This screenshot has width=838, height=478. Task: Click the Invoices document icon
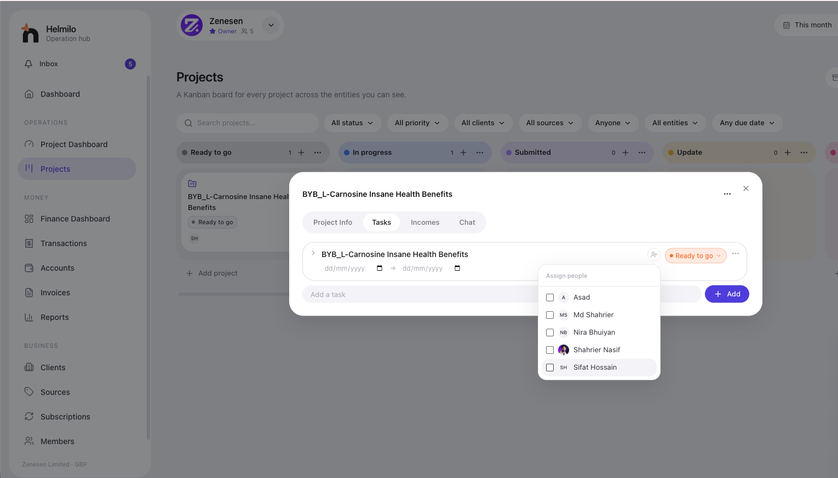pyautogui.click(x=29, y=293)
